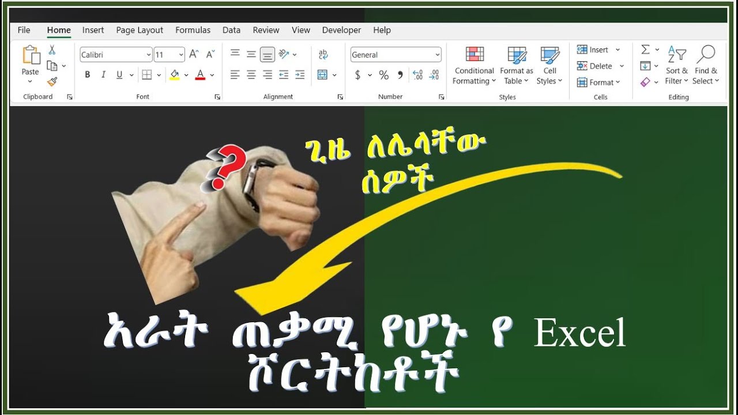738x415 pixels.
Task: Open Sort & Filter
Action: (677, 65)
